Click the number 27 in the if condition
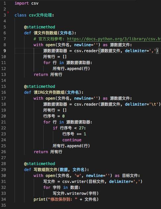Viewport: 161px width, 209px height. (81, 128)
